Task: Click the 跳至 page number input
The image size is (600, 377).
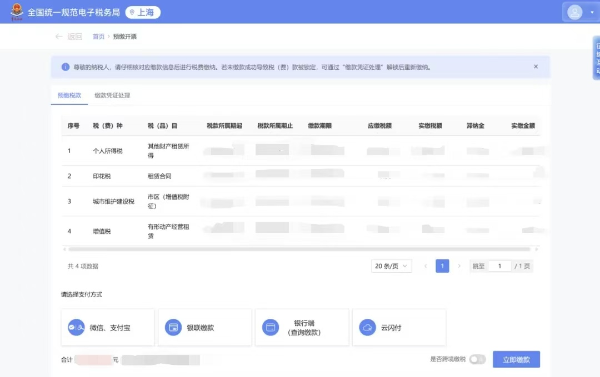Action: pos(500,266)
